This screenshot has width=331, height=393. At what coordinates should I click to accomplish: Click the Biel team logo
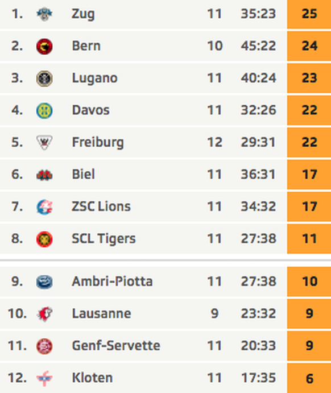point(44,175)
